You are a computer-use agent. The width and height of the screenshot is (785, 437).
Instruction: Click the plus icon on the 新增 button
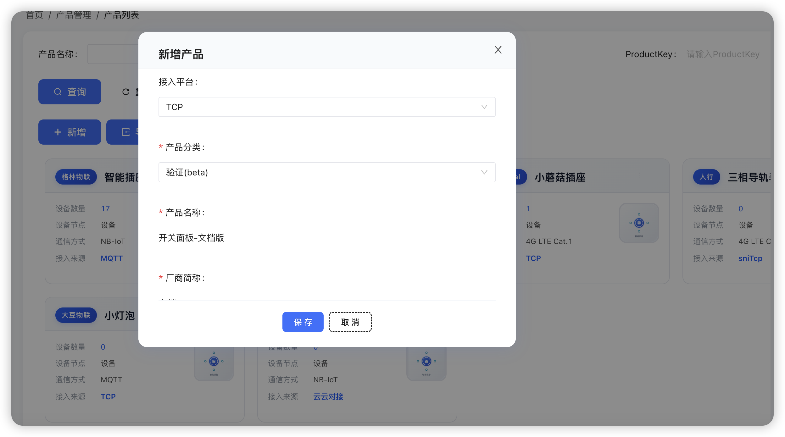[58, 132]
